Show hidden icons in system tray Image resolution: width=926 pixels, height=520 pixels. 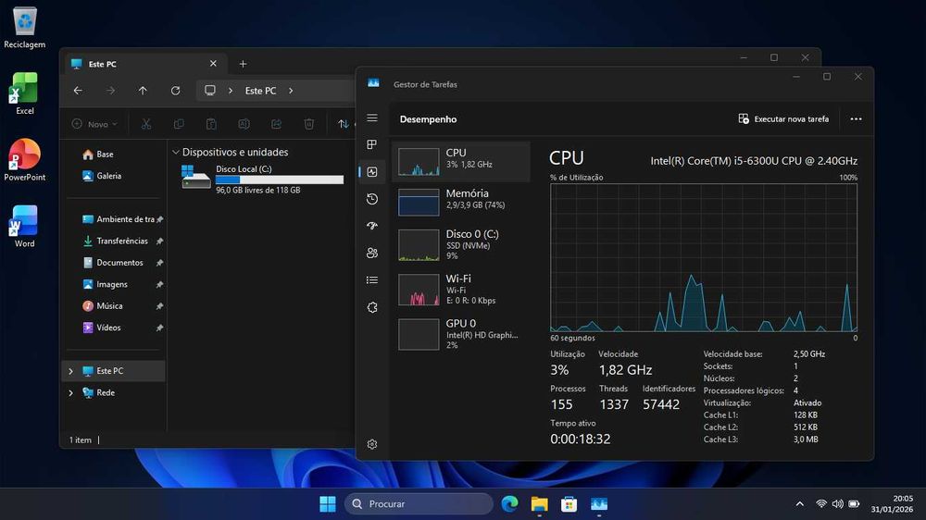pyautogui.click(x=800, y=504)
